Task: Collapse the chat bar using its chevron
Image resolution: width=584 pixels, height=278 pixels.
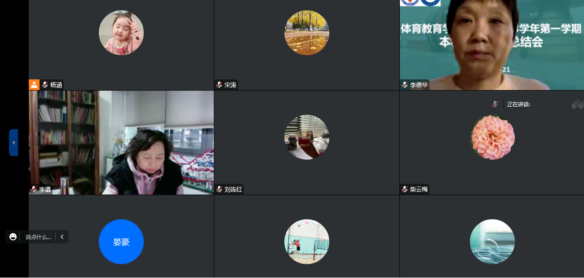Action: pos(62,237)
